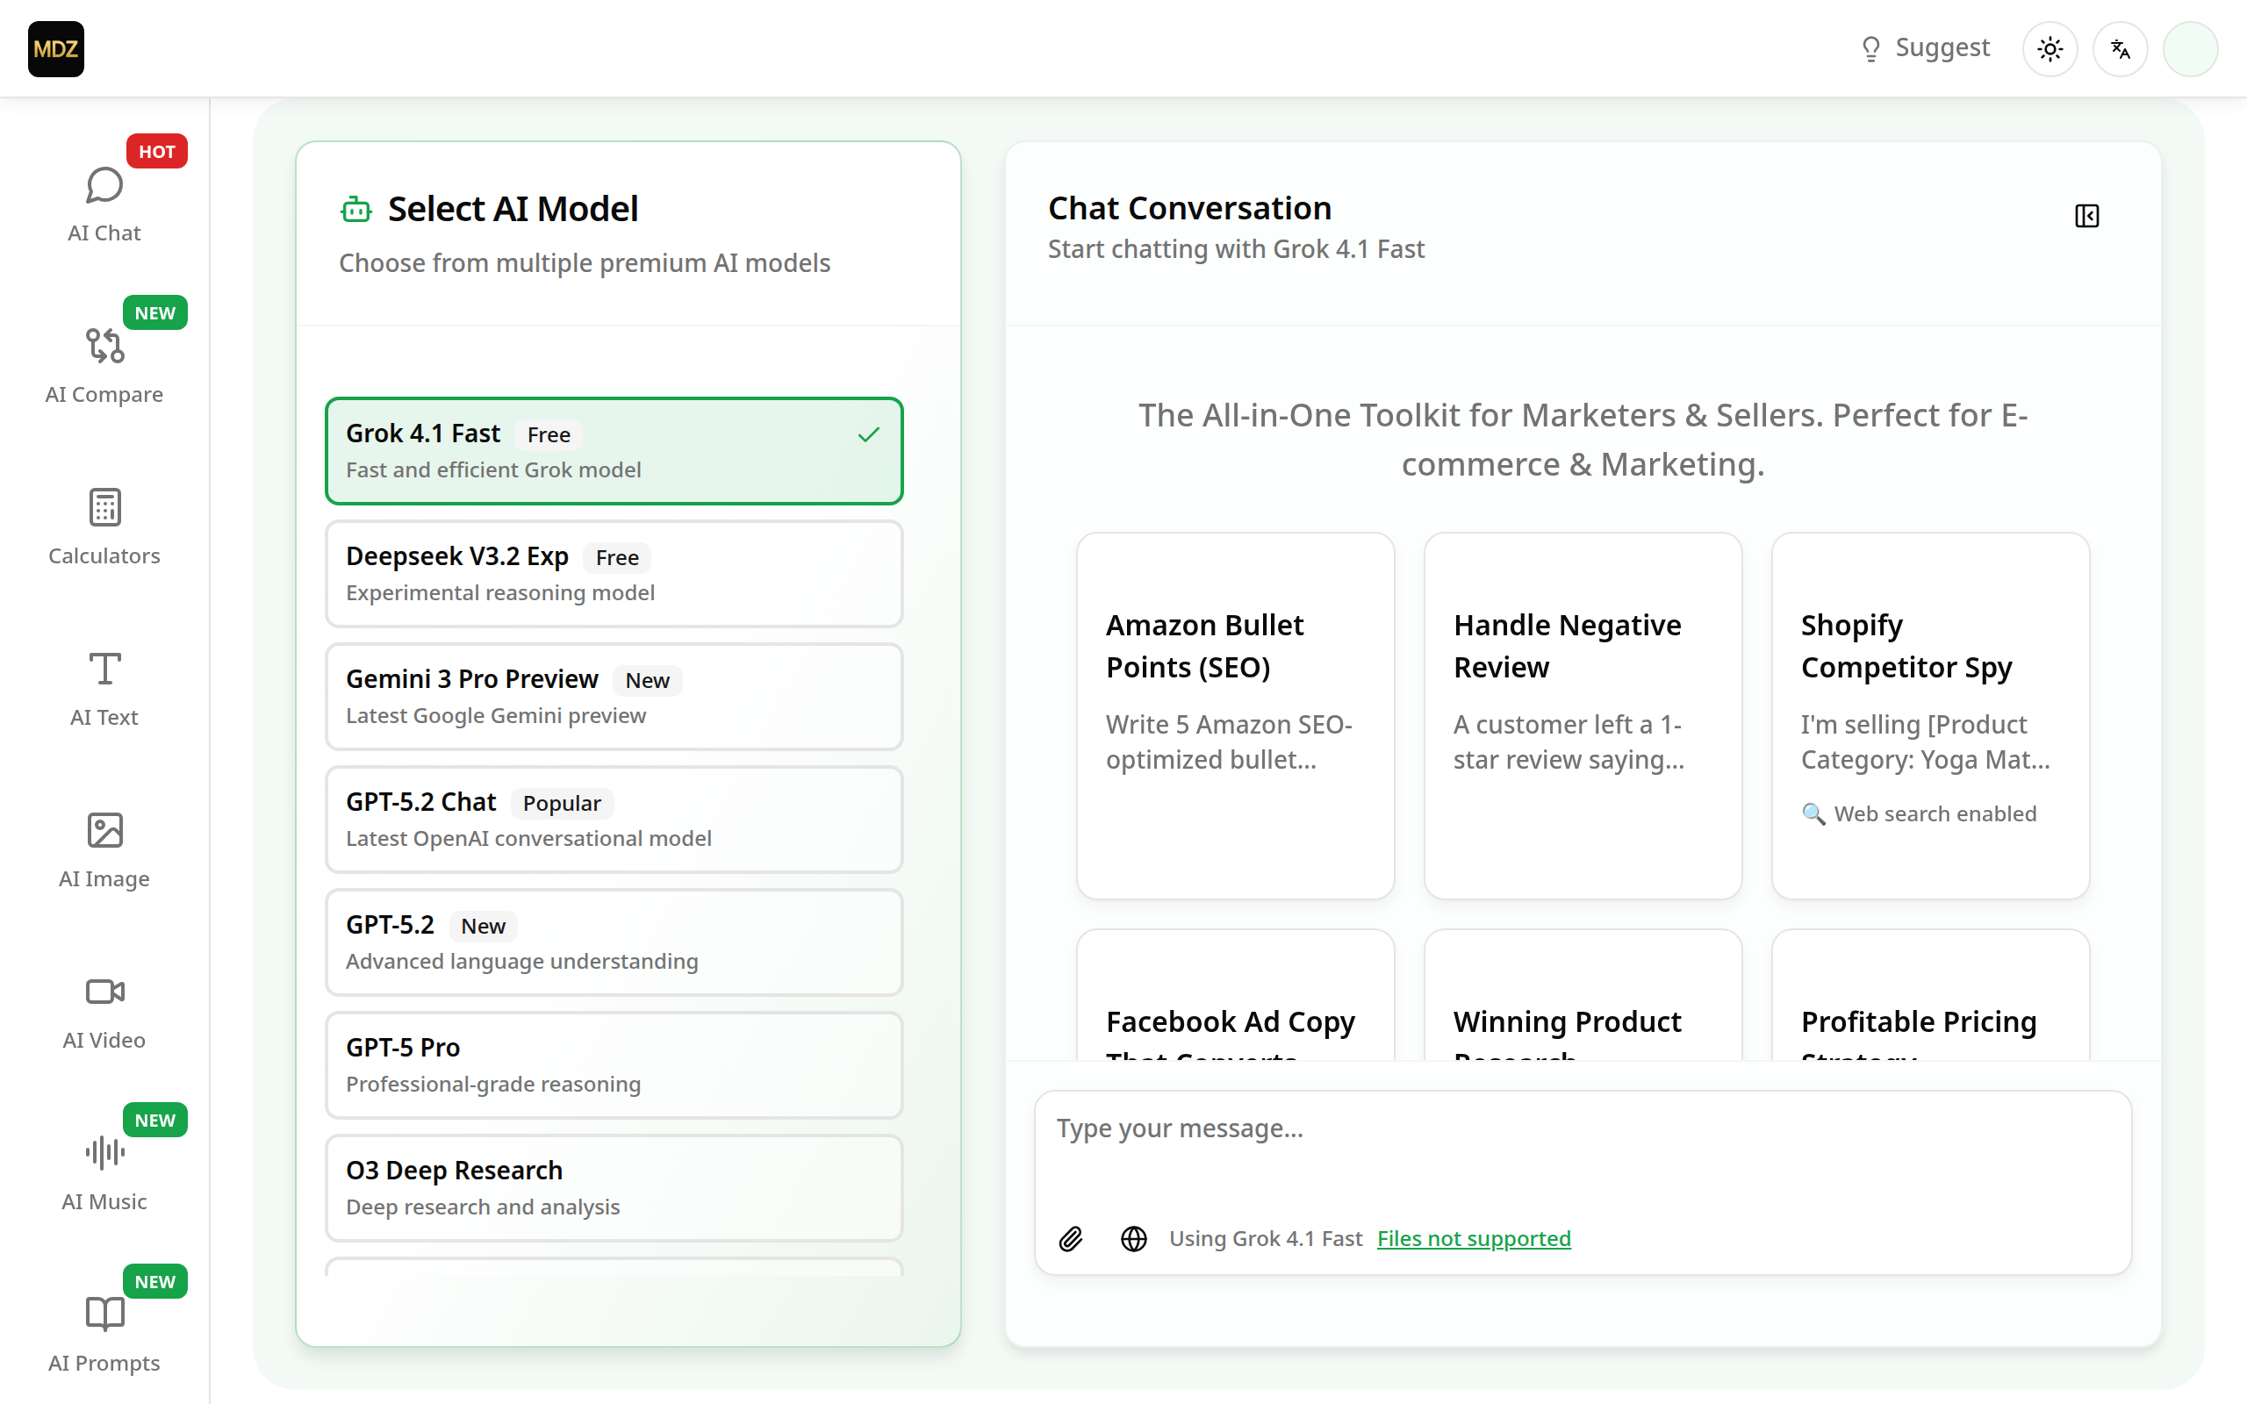
Task: Open AI Video from the sidebar
Action: pyautogui.click(x=104, y=1010)
